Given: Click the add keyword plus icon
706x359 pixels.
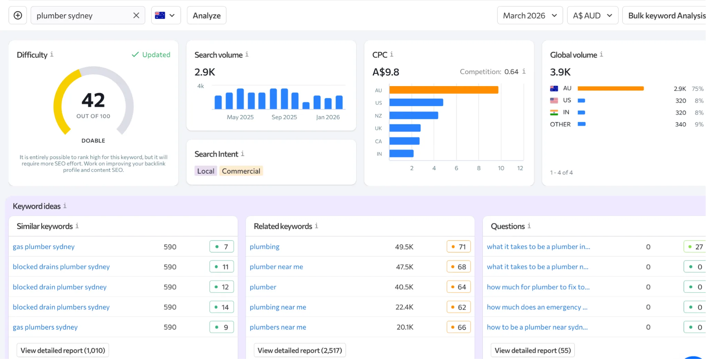Looking at the screenshot, I should click(18, 16).
